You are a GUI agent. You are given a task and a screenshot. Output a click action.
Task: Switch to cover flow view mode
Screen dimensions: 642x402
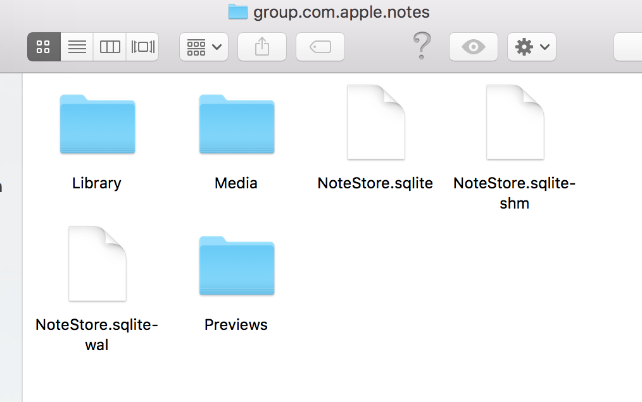tap(142, 47)
